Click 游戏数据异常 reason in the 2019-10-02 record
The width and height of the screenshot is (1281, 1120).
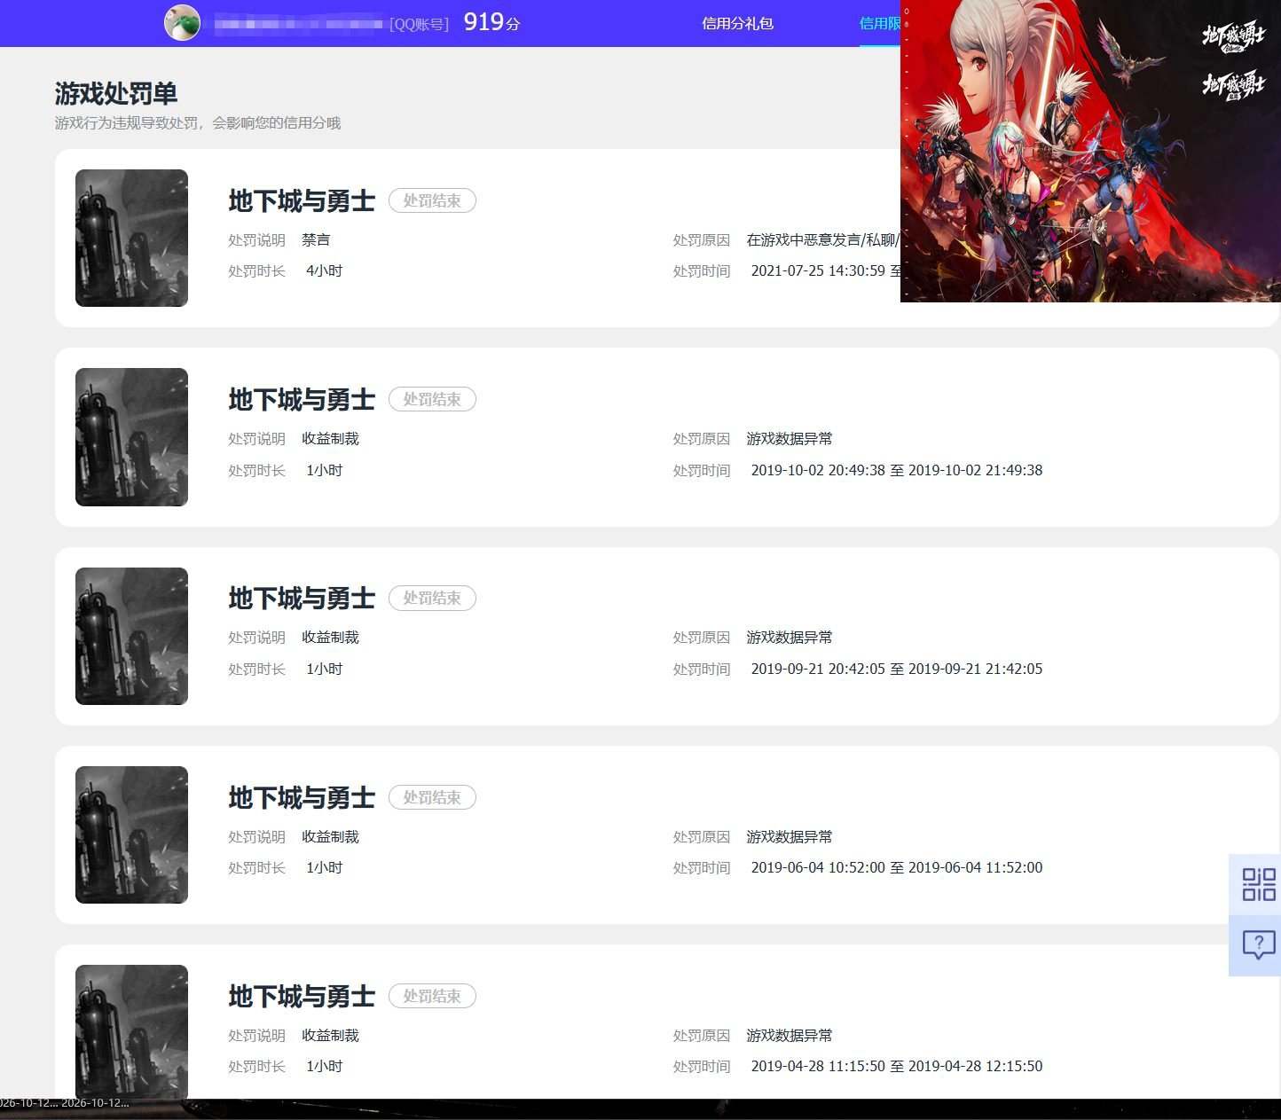click(x=790, y=438)
